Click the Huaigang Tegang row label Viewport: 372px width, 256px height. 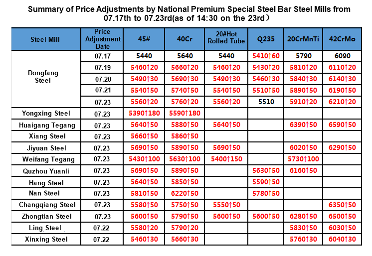[x=46, y=125]
